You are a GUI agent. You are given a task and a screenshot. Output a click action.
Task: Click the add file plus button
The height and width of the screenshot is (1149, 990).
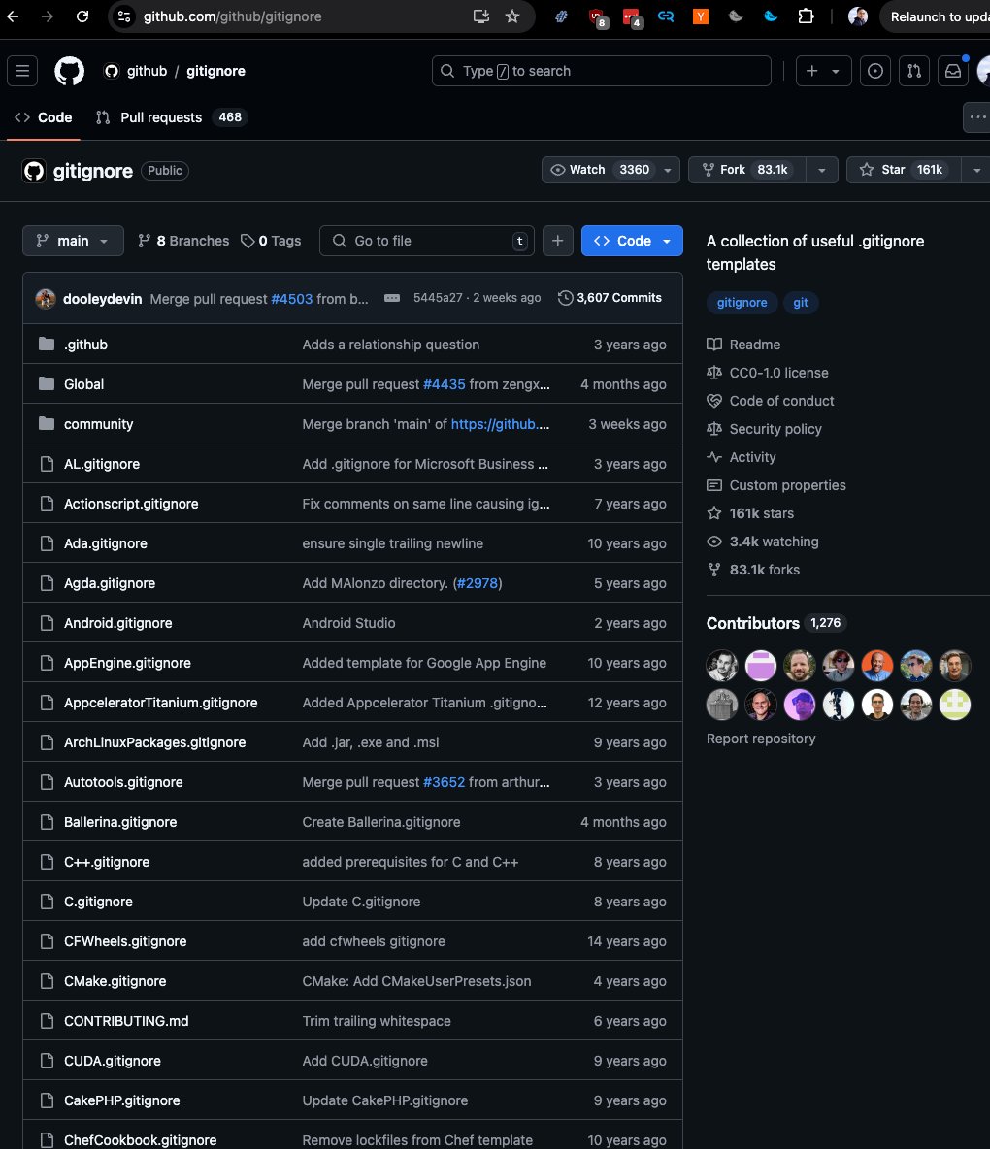pyautogui.click(x=558, y=241)
